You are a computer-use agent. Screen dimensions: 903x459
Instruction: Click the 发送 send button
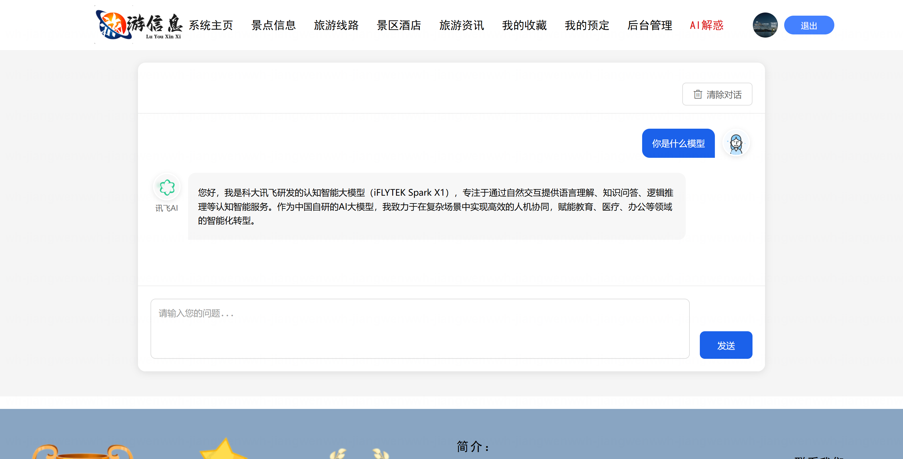(726, 345)
